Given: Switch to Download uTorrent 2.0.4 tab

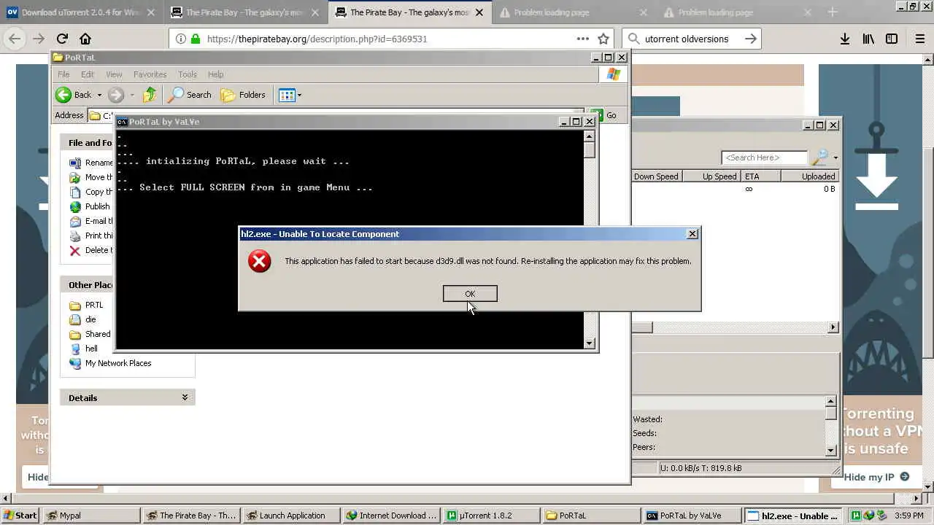Looking at the screenshot, I should coord(82,12).
